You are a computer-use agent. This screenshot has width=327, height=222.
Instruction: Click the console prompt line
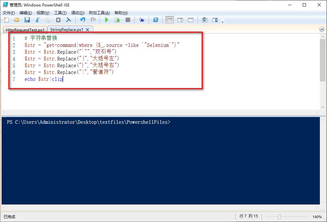(88, 122)
